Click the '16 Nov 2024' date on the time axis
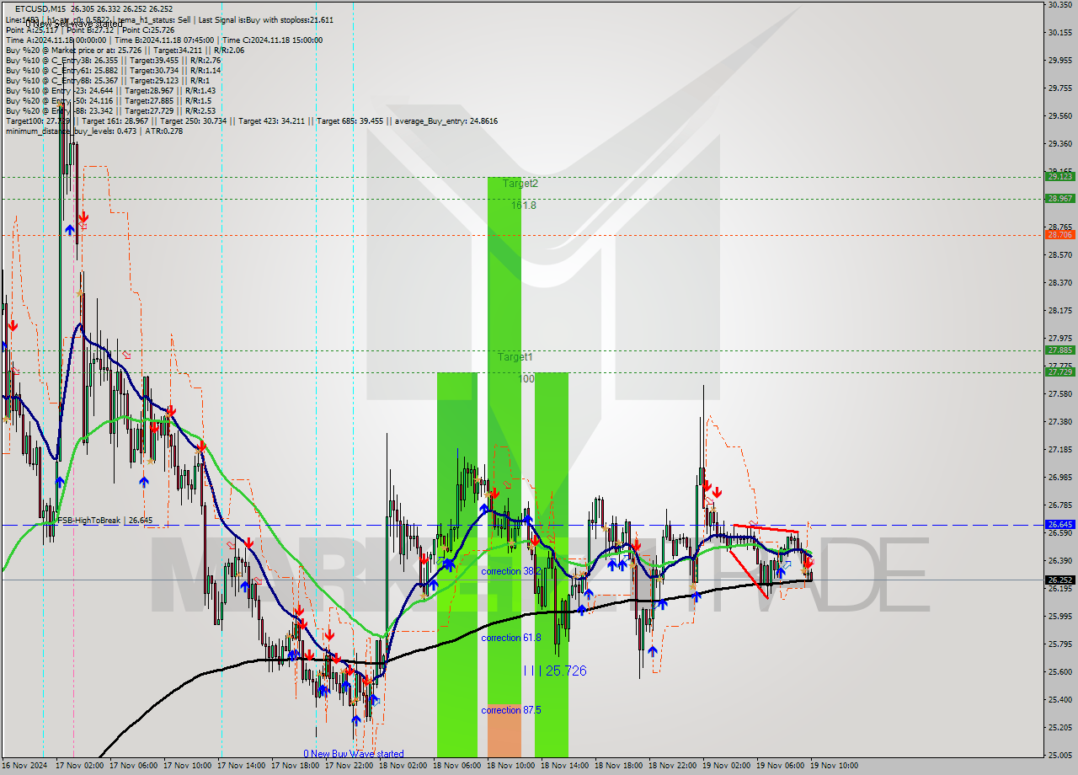The image size is (1078, 775). 24,766
